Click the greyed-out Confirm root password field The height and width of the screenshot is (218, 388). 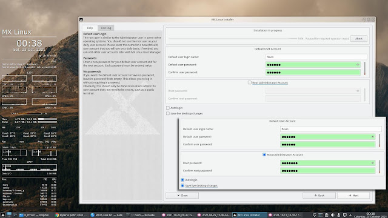(x=313, y=99)
